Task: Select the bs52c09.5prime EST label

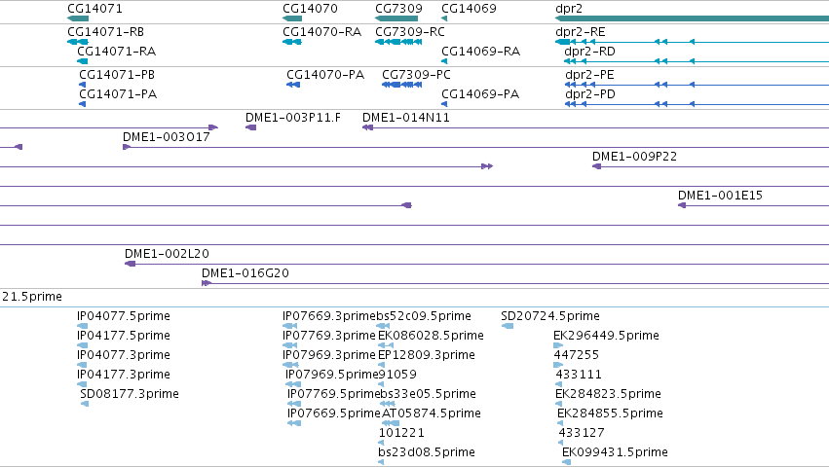Action: coord(424,316)
